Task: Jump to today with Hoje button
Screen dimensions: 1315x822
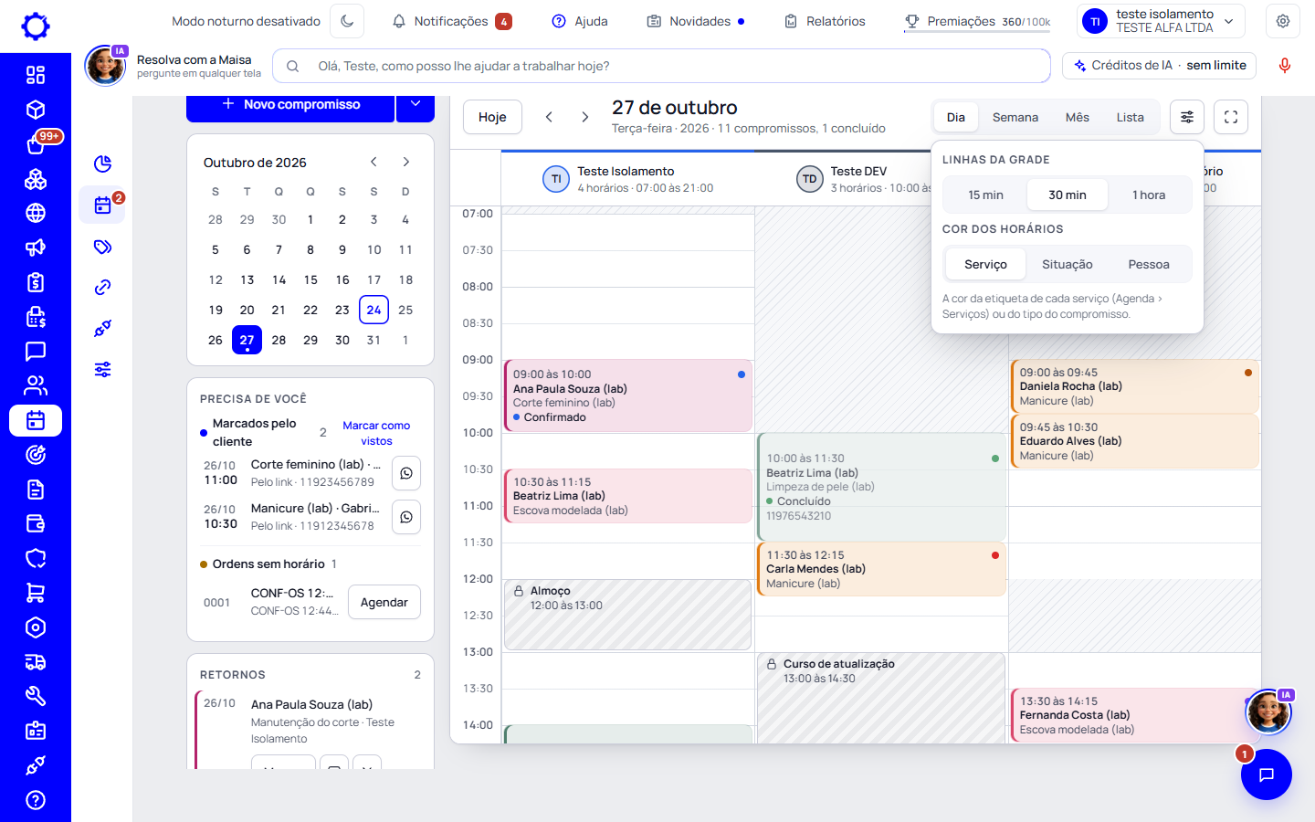Action: tap(492, 117)
